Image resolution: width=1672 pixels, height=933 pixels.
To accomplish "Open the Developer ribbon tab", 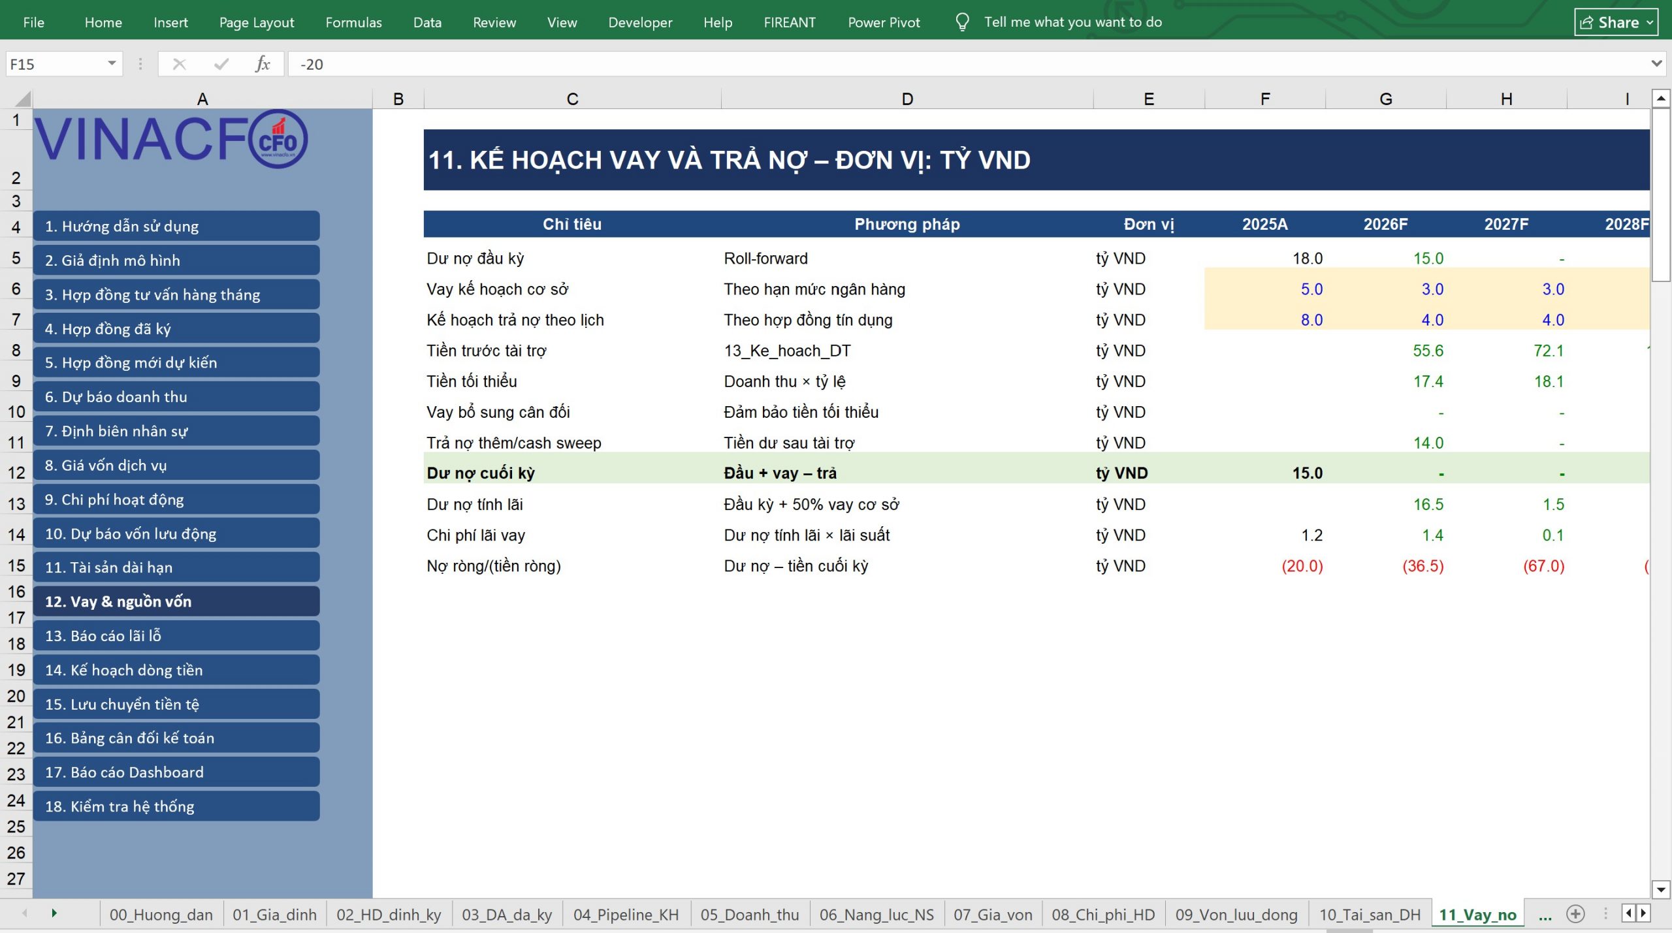I will click(640, 22).
